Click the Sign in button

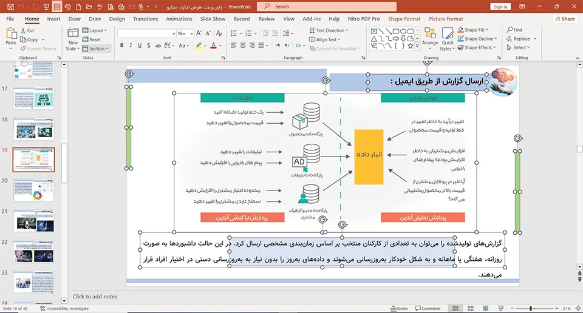pos(500,7)
